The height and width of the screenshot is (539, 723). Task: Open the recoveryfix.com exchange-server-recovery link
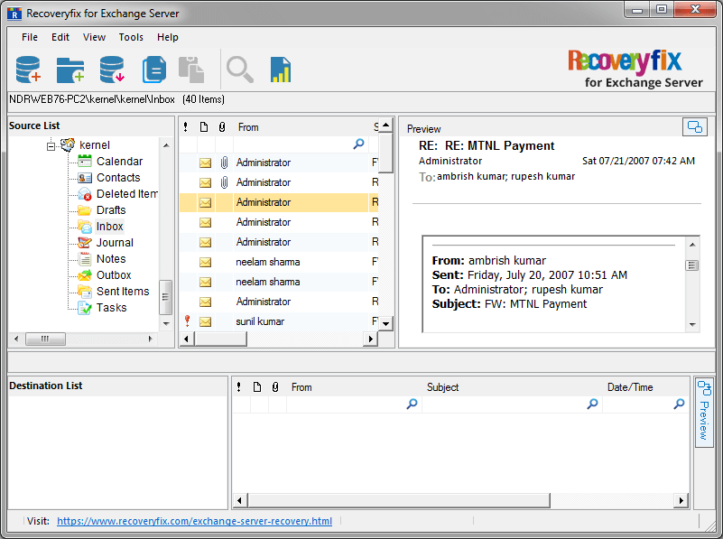click(x=194, y=521)
